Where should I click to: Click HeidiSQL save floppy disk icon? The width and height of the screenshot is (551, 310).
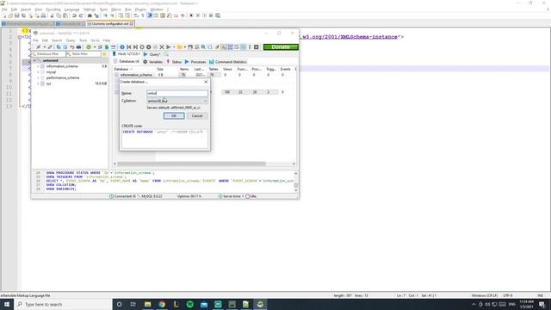190,47
